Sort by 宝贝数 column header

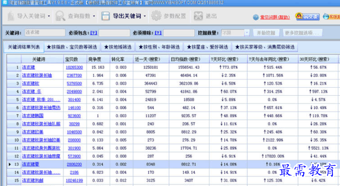(x=75, y=59)
